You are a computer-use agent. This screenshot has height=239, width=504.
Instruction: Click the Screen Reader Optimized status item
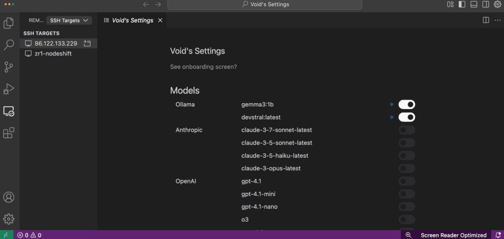click(453, 235)
